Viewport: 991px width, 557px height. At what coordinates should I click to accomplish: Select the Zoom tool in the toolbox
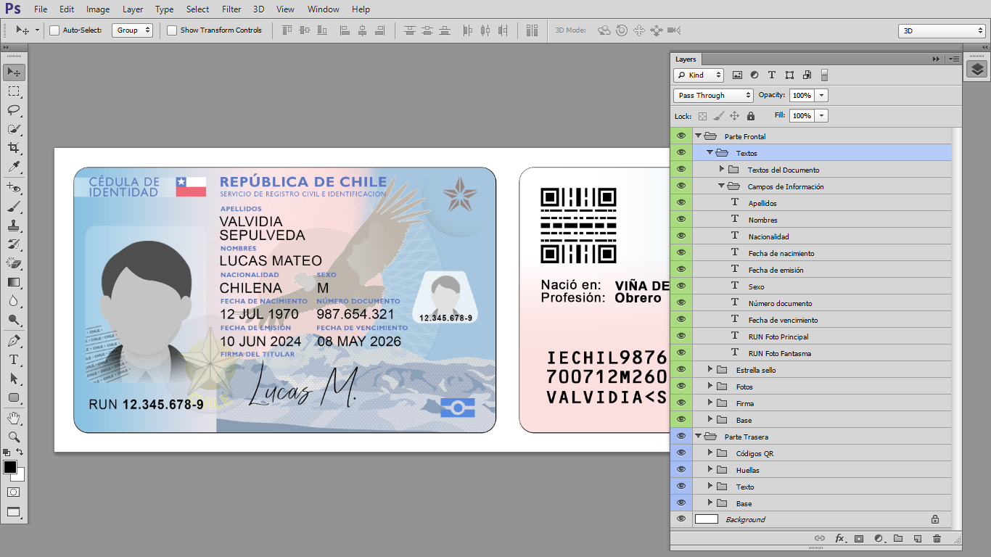tap(14, 437)
